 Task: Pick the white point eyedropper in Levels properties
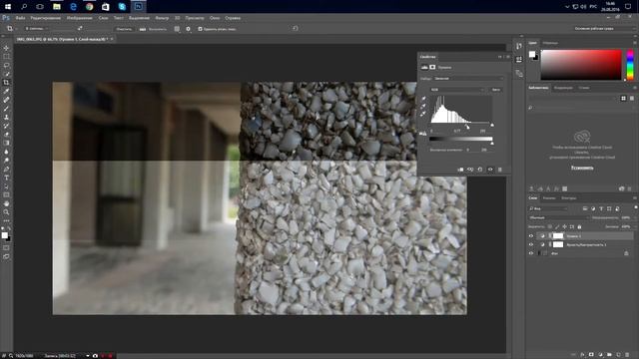(x=423, y=114)
